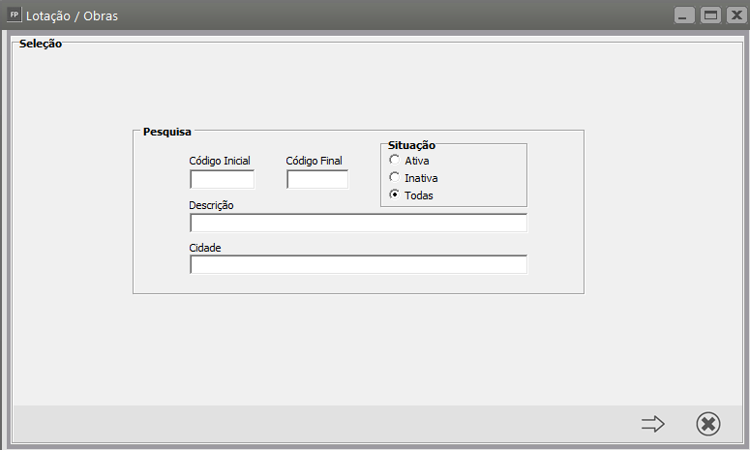Viewport: 750px width, 450px height.
Task: Click the circled X cancel icon
Action: (x=708, y=424)
